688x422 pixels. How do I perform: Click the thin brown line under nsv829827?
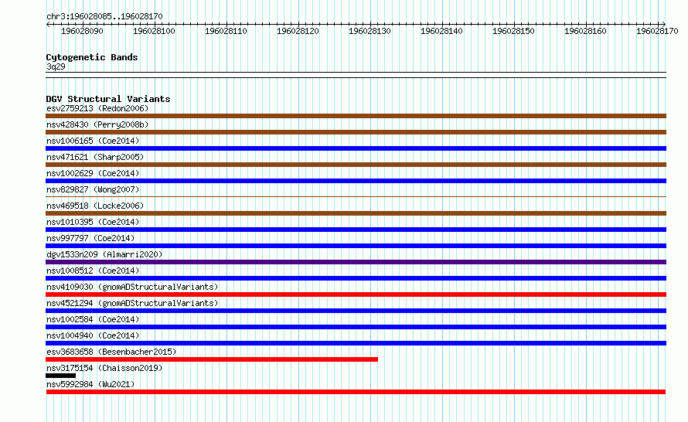pos(356,197)
